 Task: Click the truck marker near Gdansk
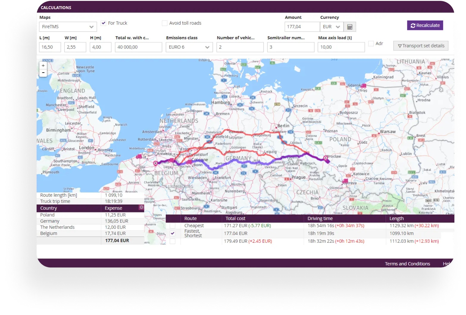coord(363,86)
